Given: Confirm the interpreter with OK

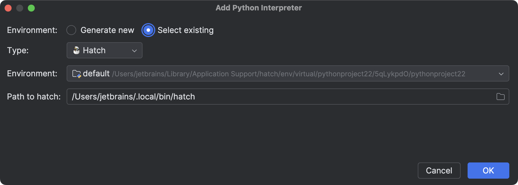Looking at the screenshot, I should pos(488,171).
